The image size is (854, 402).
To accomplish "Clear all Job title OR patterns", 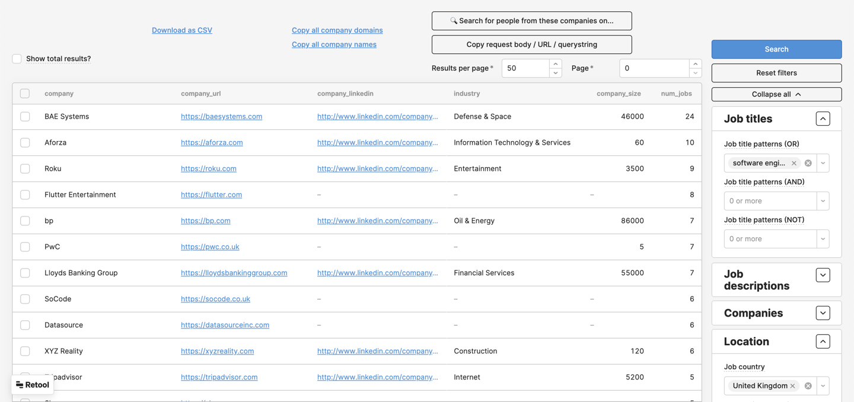I will pos(808,163).
